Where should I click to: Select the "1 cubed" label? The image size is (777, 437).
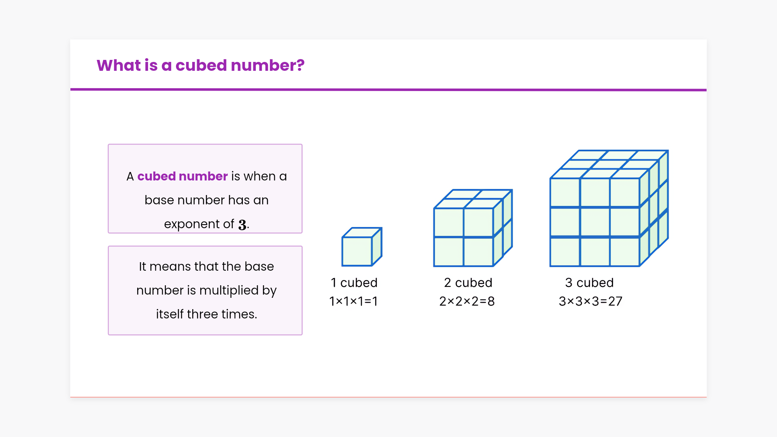click(x=354, y=282)
